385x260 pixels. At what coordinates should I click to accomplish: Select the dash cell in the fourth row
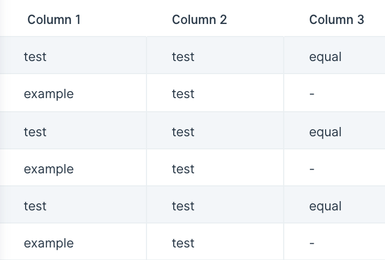334,167
